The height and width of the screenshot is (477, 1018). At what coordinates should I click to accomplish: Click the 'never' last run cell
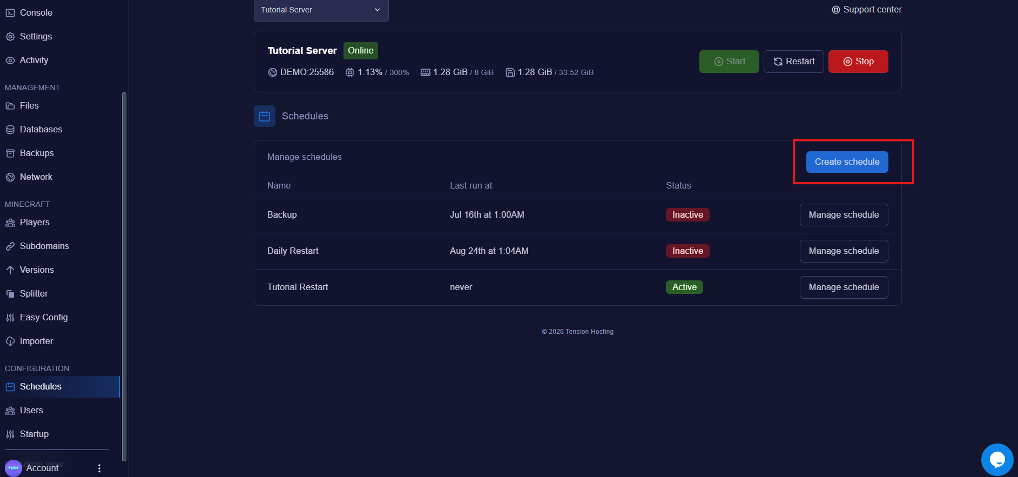[x=461, y=287]
